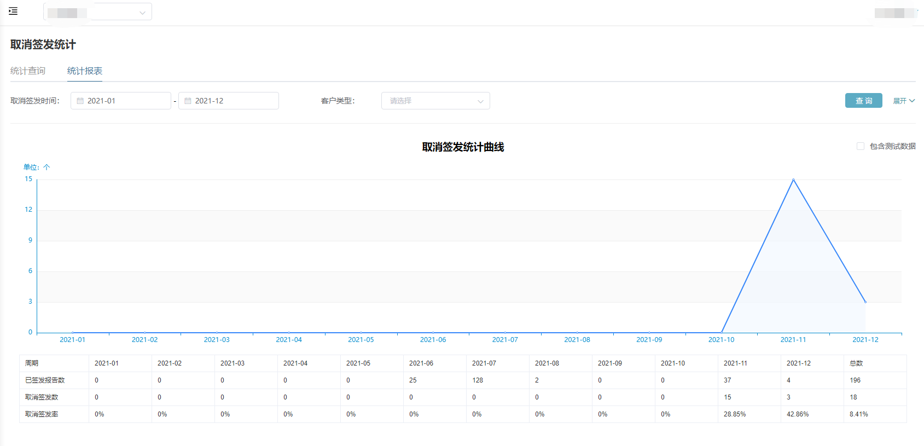Click the 196 total value
This screenshot has width=924, height=446.
tap(855, 380)
